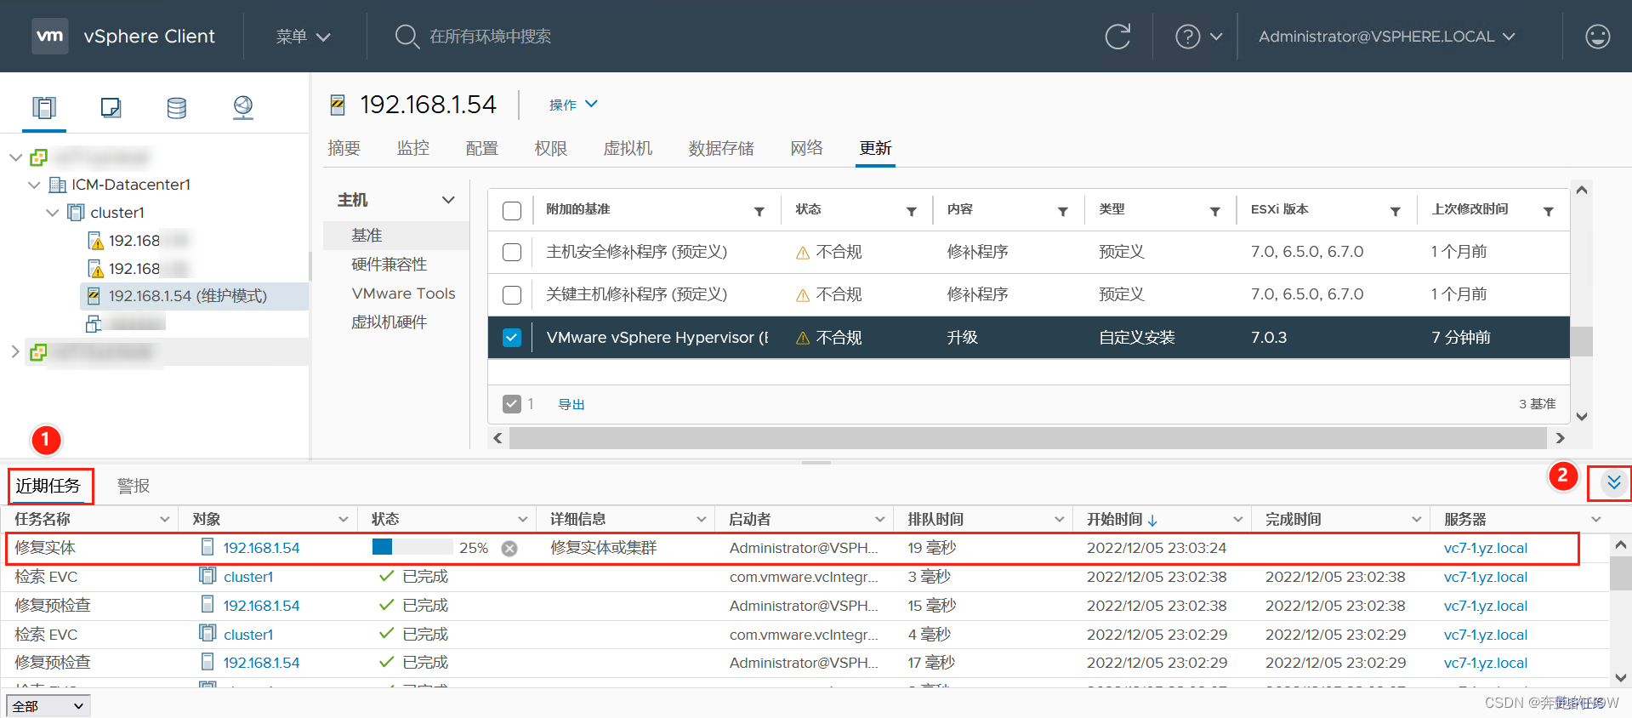Viewport: 1632px width, 718px height.
Task: Click the search field 在所有环境中搜索
Action: (x=491, y=37)
